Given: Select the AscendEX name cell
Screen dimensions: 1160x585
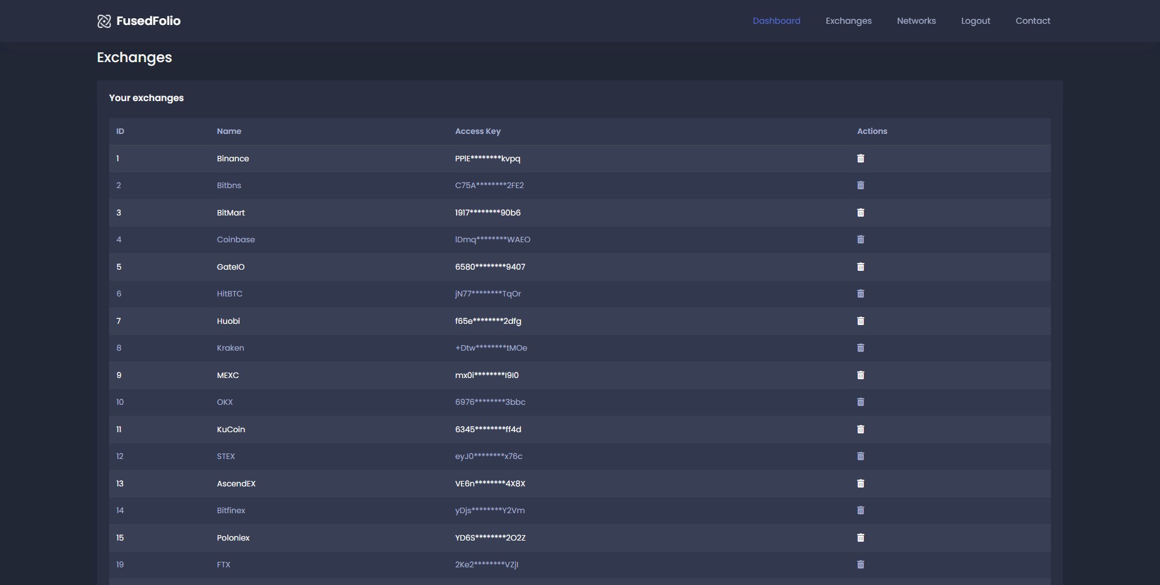Looking at the screenshot, I should pos(237,484).
